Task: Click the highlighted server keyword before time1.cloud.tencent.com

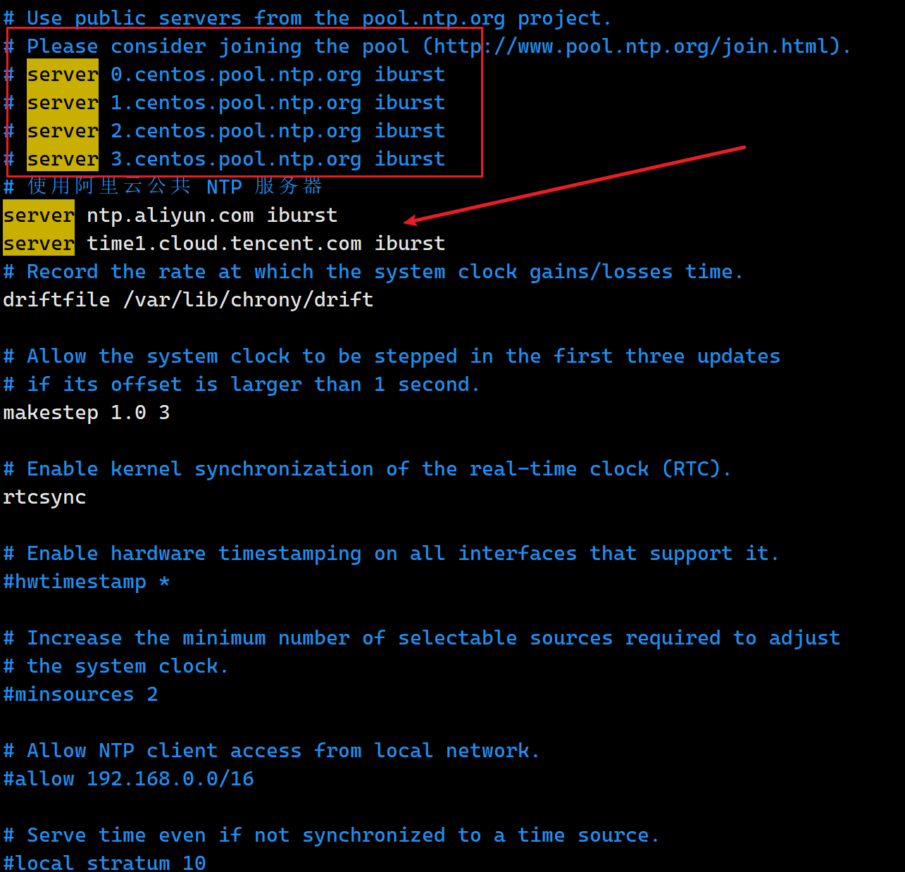Action: (39, 244)
